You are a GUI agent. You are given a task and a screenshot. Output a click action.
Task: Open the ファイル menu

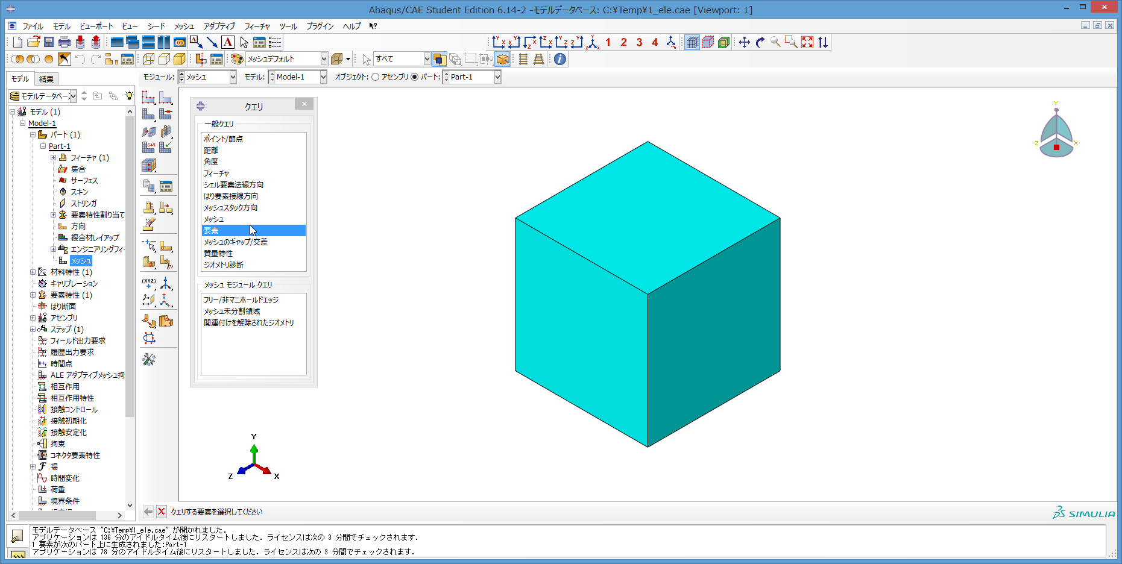coord(33,27)
